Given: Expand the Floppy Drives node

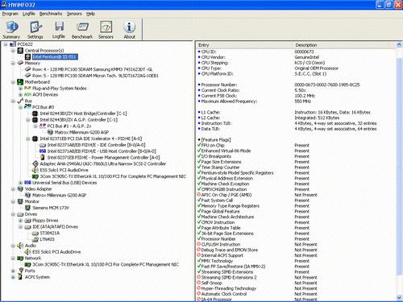Looking at the screenshot, I should click(20, 221).
